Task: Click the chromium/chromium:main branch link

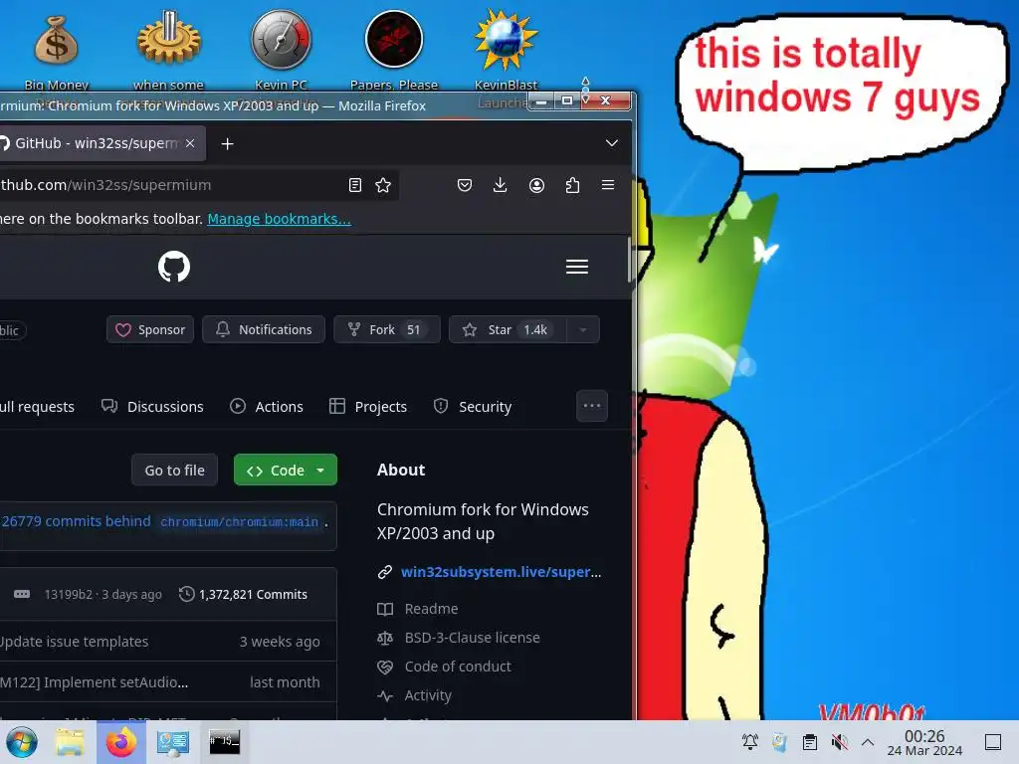Action: point(239,522)
